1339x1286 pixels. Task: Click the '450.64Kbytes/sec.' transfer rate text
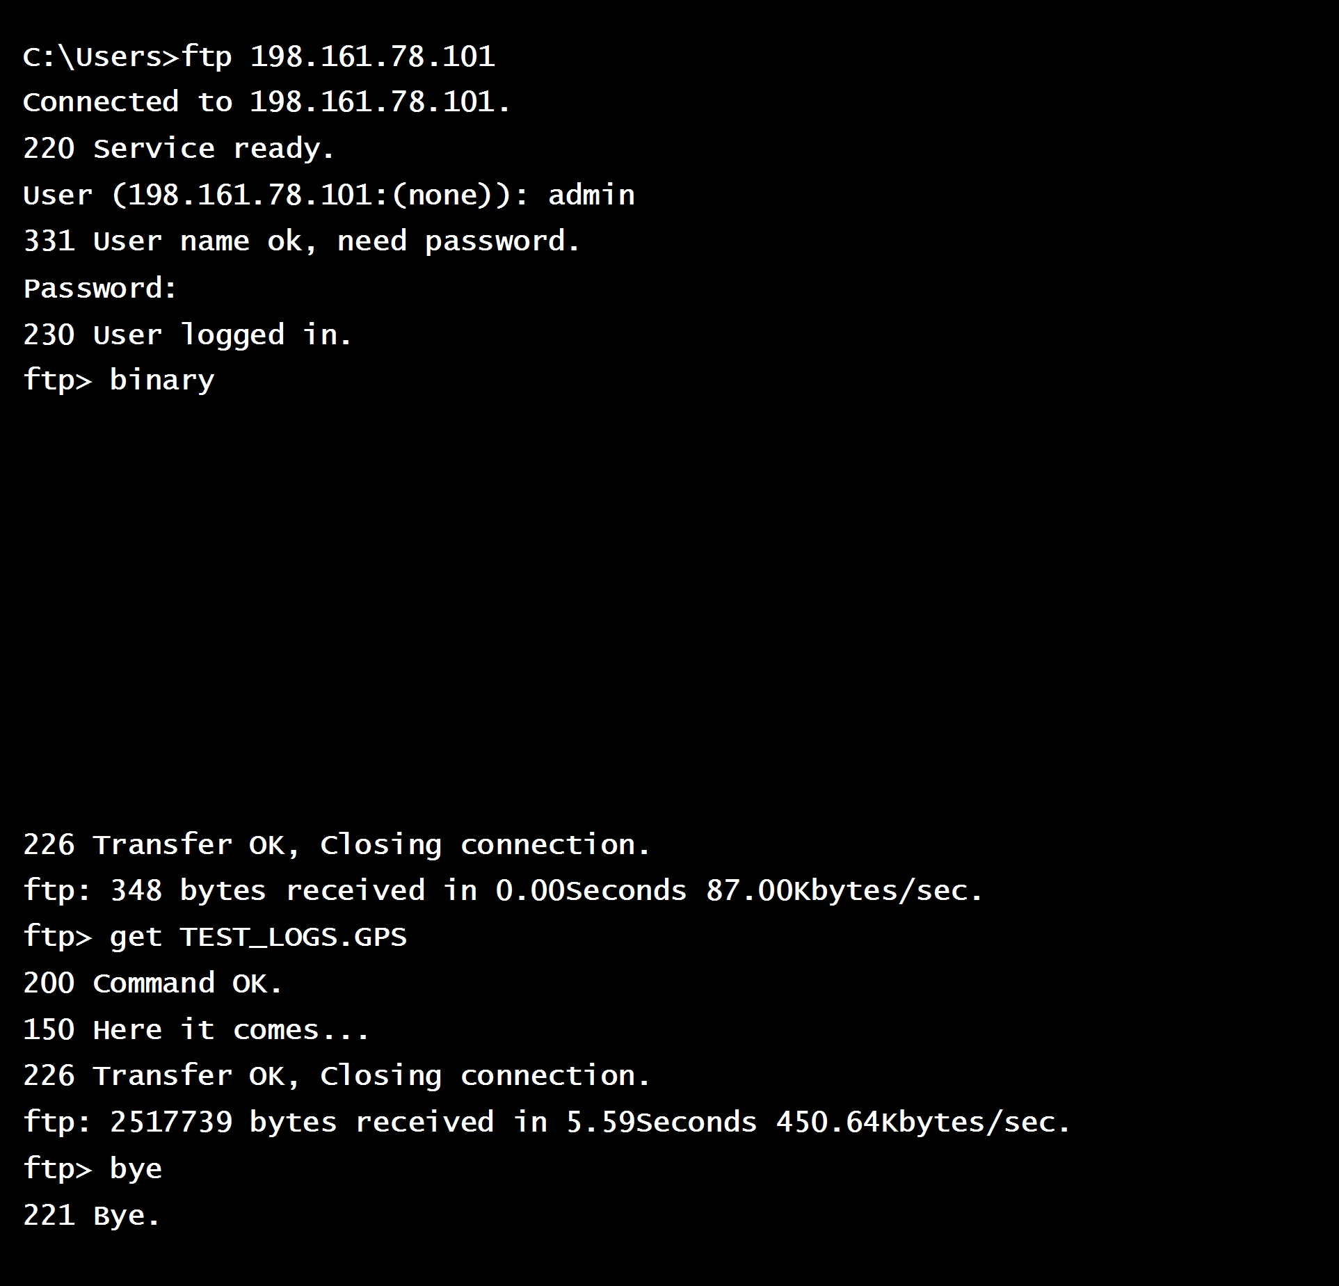click(x=923, y=1123)
